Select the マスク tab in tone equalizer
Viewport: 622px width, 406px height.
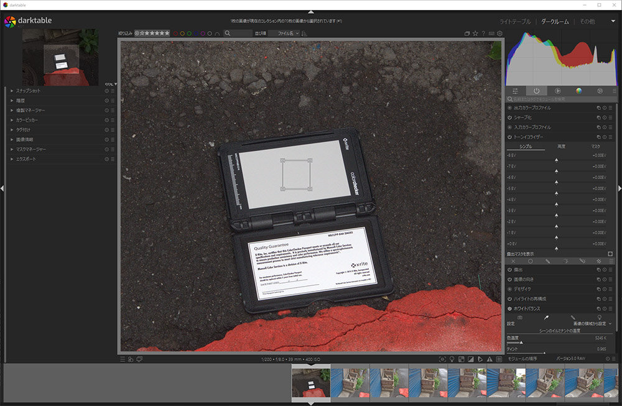595,147
